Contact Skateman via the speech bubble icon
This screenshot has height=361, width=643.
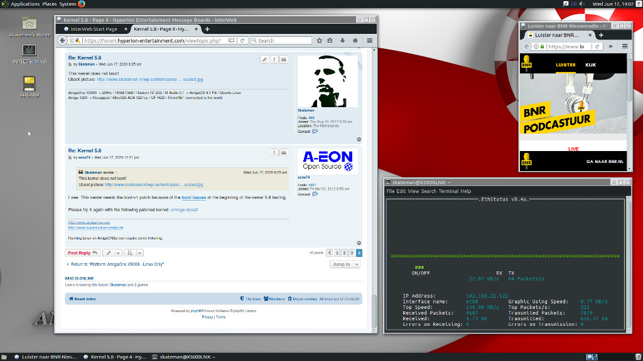click(x=315, y=132)
